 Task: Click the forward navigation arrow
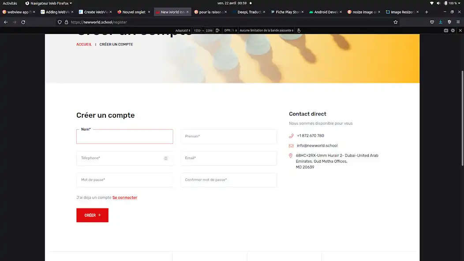point(15,22)
